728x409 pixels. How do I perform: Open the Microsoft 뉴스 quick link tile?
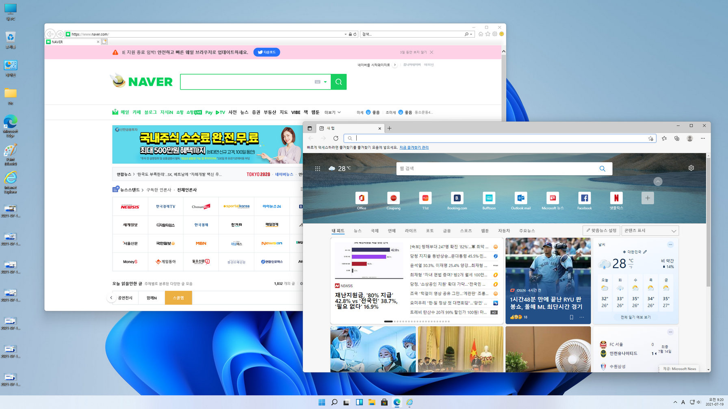[552, 201]
